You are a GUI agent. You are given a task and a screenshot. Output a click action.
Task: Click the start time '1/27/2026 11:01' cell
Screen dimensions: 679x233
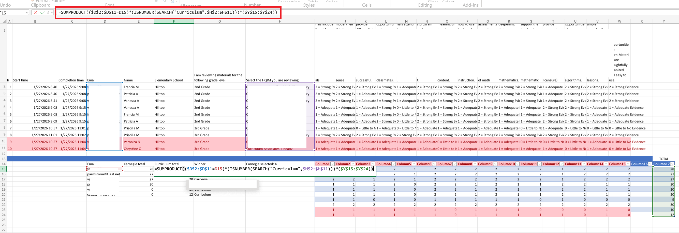click(x=35, y=135)
